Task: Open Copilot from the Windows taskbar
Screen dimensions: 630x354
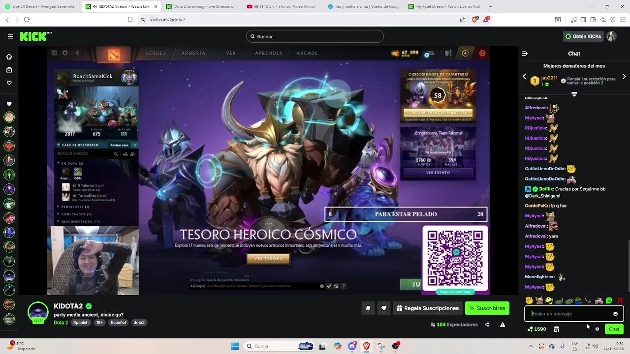Action: [x=337, y=346]
